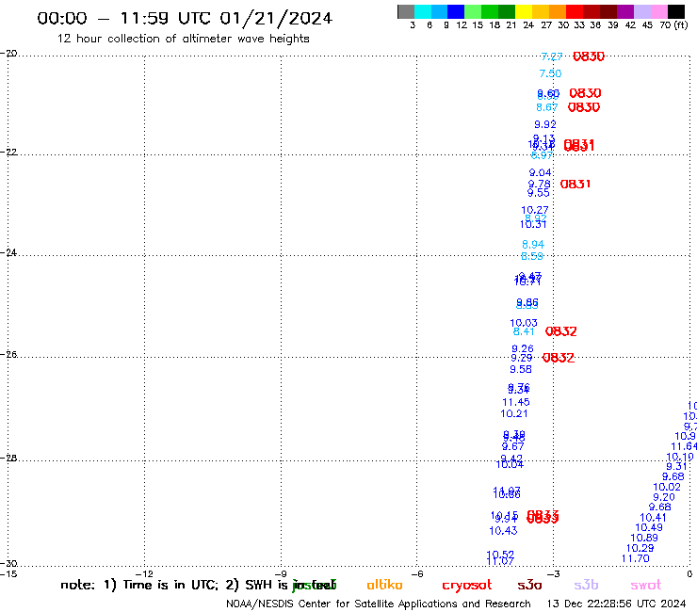
Task: Click the timestamp '13 Dec 22:28:56 UTC 2024'
Action: [x=616, y=604]
